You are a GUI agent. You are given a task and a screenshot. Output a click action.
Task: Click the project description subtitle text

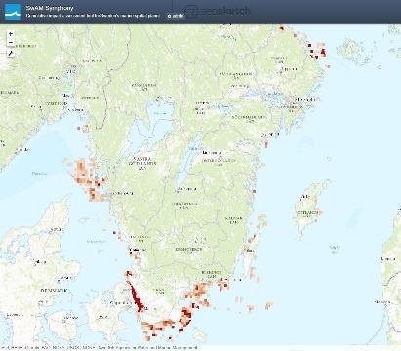93,16
